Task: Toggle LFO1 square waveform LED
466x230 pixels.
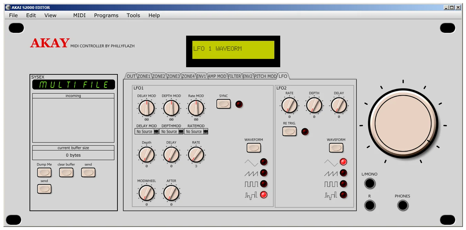Action: [264, 184]
